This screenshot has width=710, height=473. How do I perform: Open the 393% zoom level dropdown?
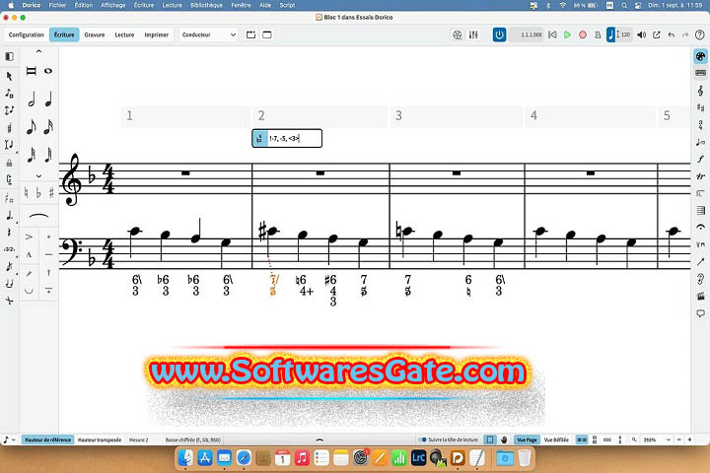click(656, 439)
